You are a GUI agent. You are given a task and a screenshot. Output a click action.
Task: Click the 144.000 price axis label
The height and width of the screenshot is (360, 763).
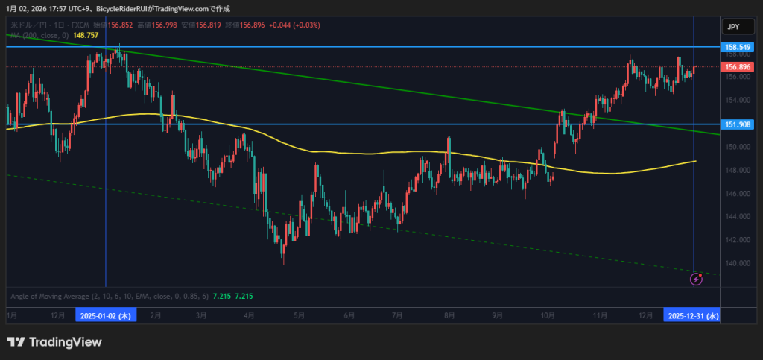(737, 216)
